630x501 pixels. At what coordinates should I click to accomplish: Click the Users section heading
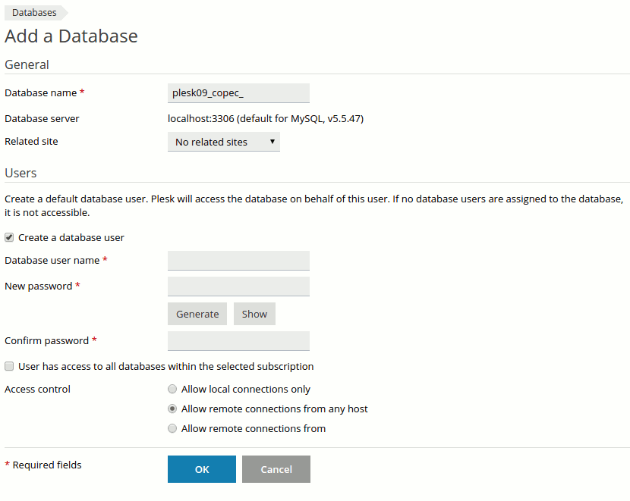click(x=20, y=173)
